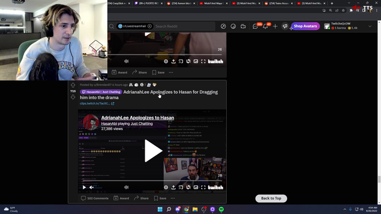381x214 pixels.
Task: Click the Reddit search magnifier icon
Action: pos(111,26)
